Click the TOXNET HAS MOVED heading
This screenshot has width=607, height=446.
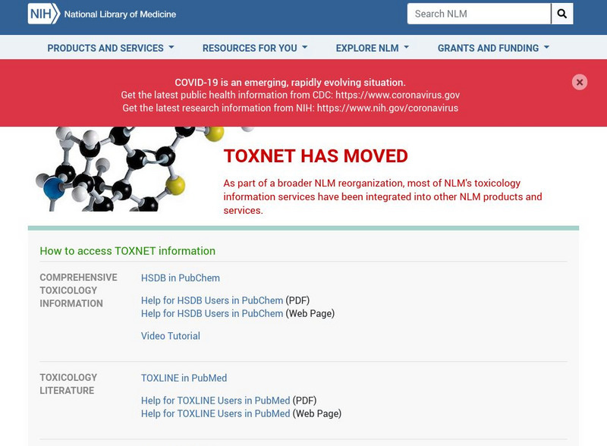coord(316,156)
